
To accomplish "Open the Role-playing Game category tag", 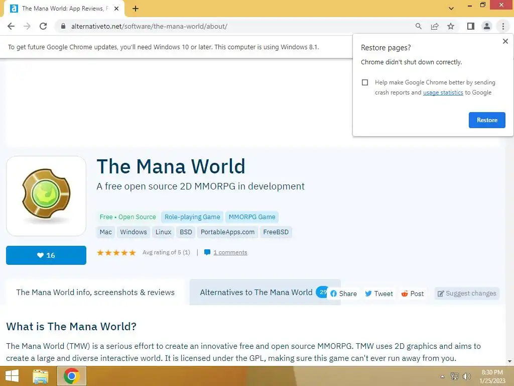I will coord(192,217).
